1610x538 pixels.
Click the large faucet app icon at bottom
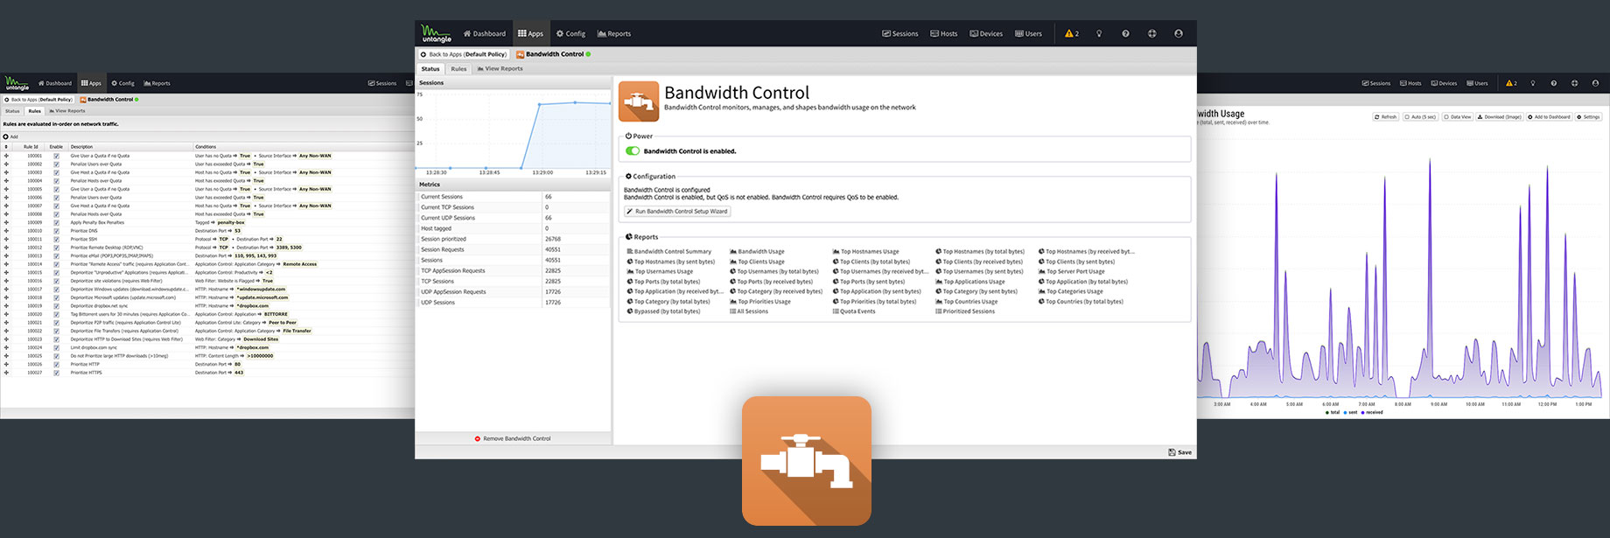[x=807, y=461]
